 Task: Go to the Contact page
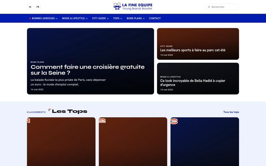coord(155,18)
